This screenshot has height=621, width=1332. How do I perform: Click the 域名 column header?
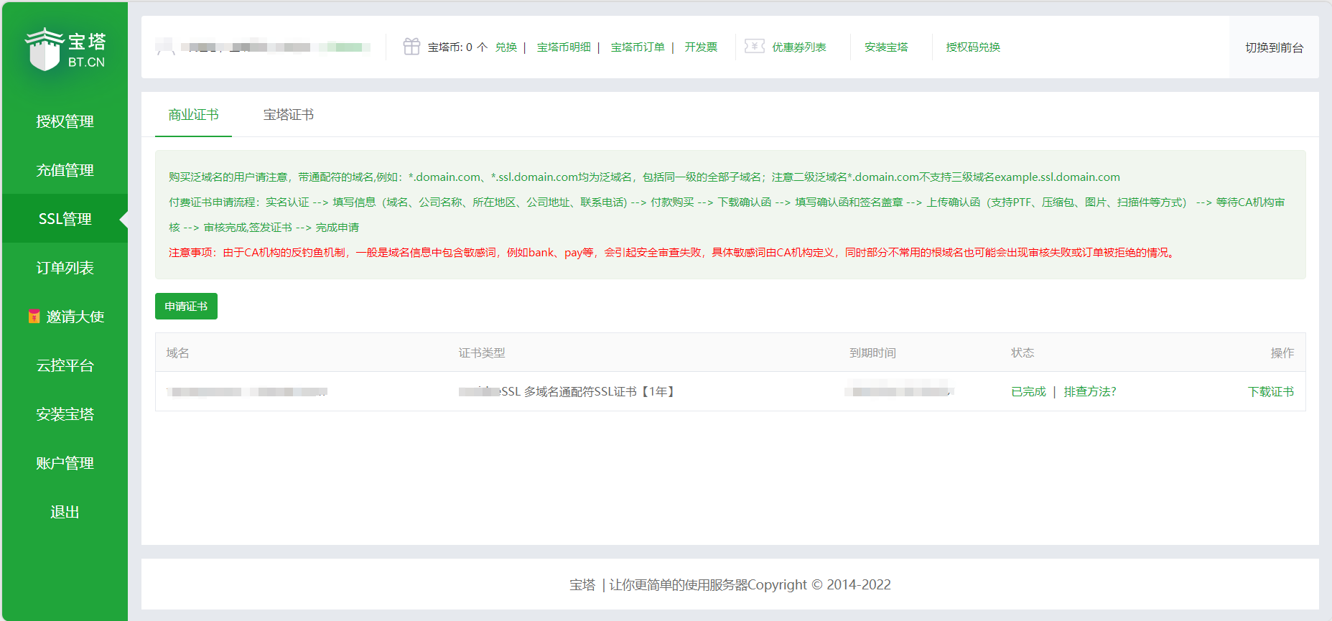pyautogui.click(x=177, y=353)
